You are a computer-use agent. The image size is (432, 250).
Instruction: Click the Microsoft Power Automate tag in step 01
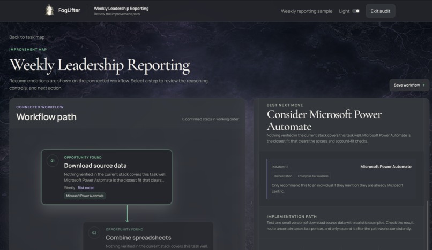click(x=85, y=196)
